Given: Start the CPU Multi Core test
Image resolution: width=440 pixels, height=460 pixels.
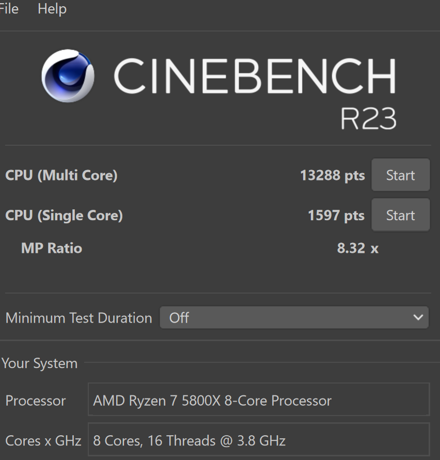Looking at the screenshot, I should coord(400,175).
